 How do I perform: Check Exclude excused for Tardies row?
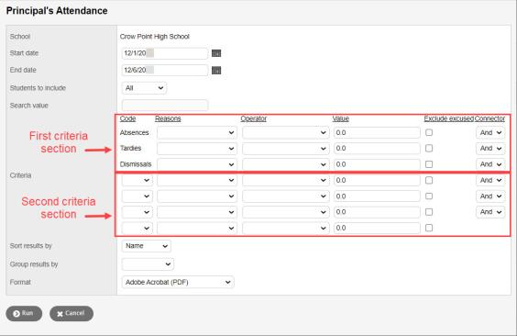(429, 149)
